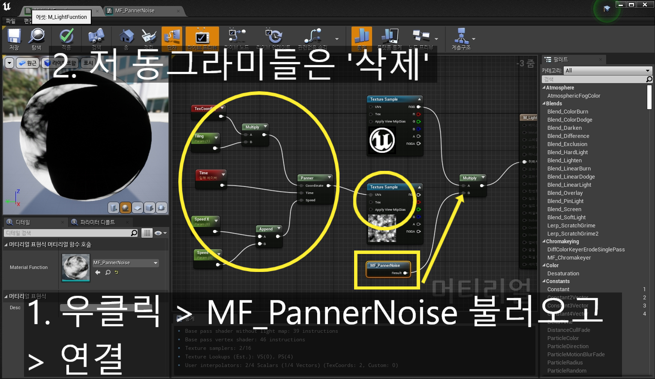Click the yellow reset-to-default arrow
The image size is (655, 379).
(117, 272)
